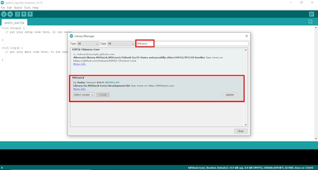Open More info link for ESP32-Chimera-Core
This screenshot has height=170, width=318.
coord(79,64)
